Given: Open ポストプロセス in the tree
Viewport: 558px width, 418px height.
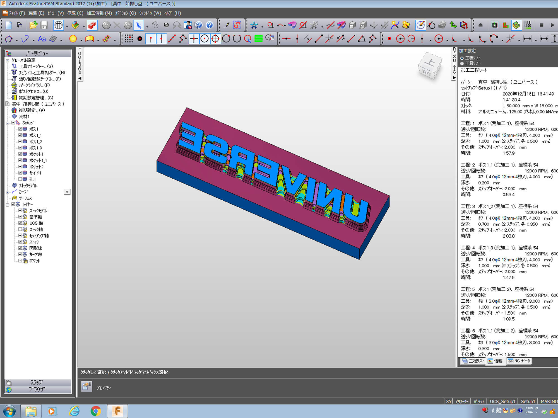Looking at the screenshot, I should (x=33, y=91).
